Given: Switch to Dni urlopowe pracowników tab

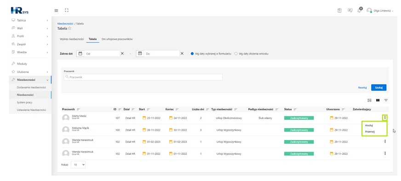Looking at the screenshot, I should coord(117,39).
